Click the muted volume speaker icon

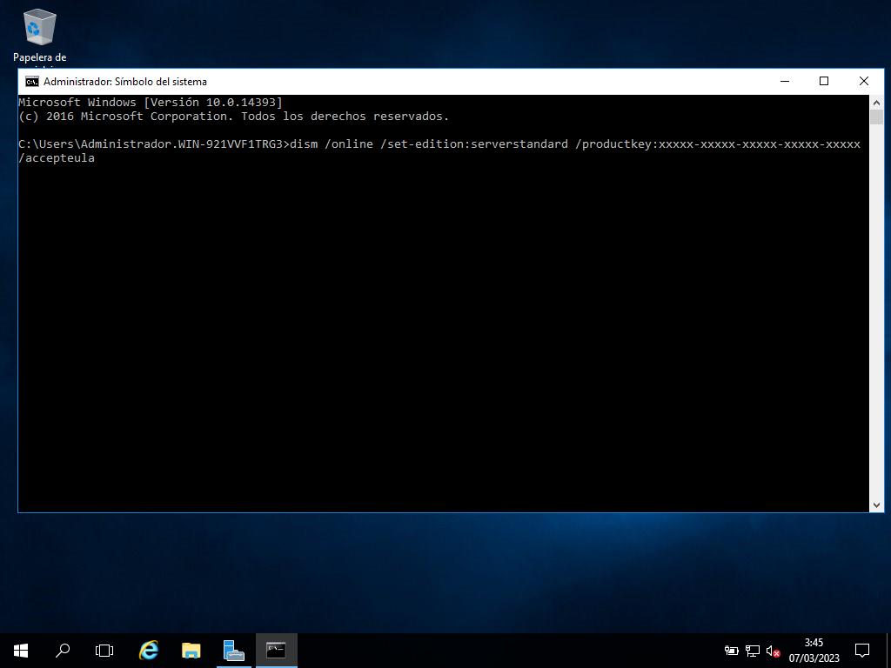pyautogui.click(x=773, y=651)
